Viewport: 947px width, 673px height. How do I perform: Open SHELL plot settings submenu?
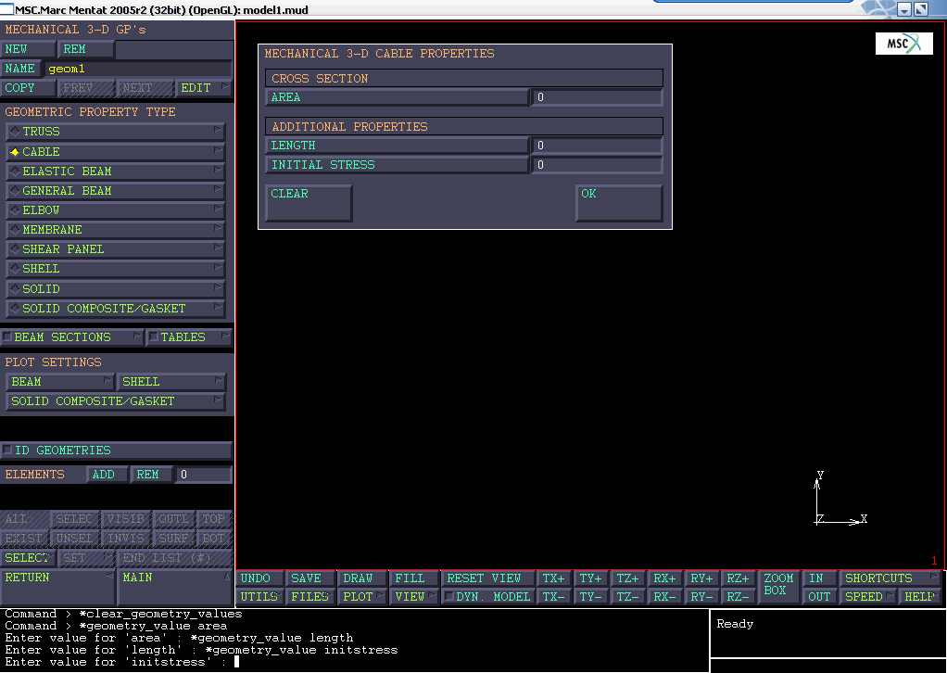point(170,382)
